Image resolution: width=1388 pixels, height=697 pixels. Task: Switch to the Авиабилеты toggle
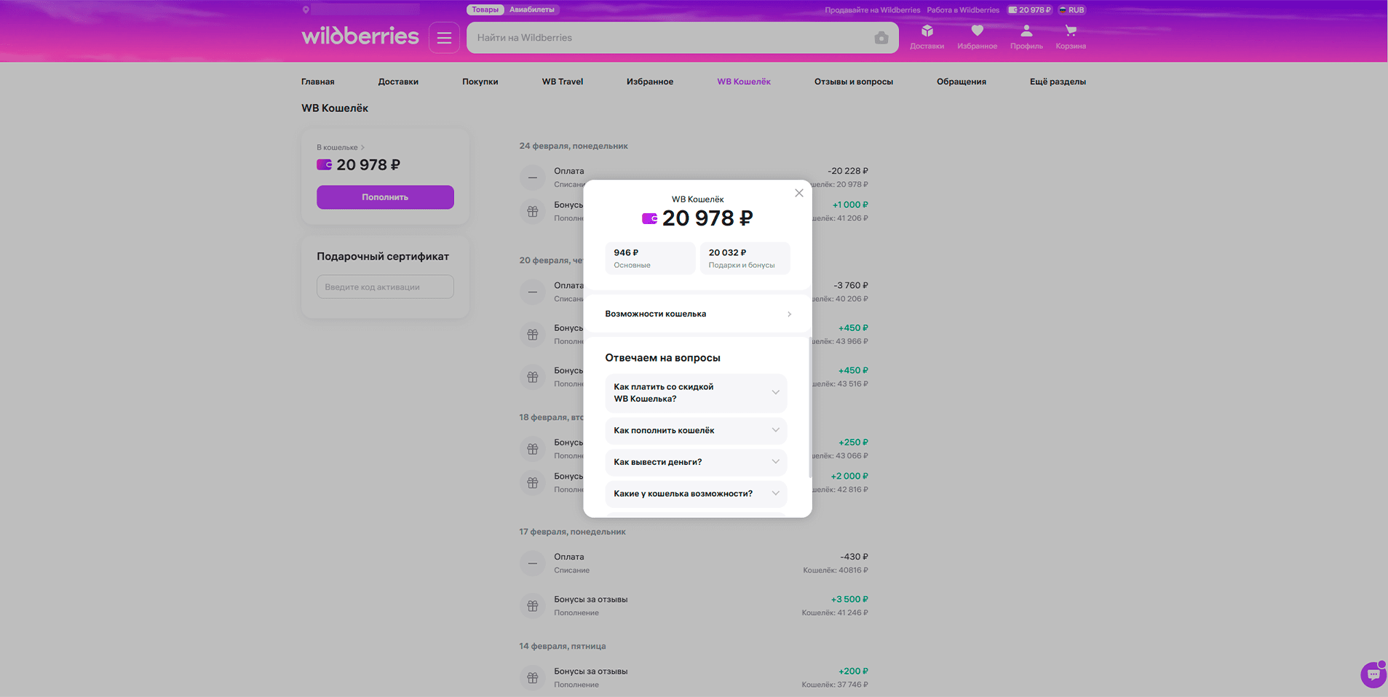click(531, 9)
